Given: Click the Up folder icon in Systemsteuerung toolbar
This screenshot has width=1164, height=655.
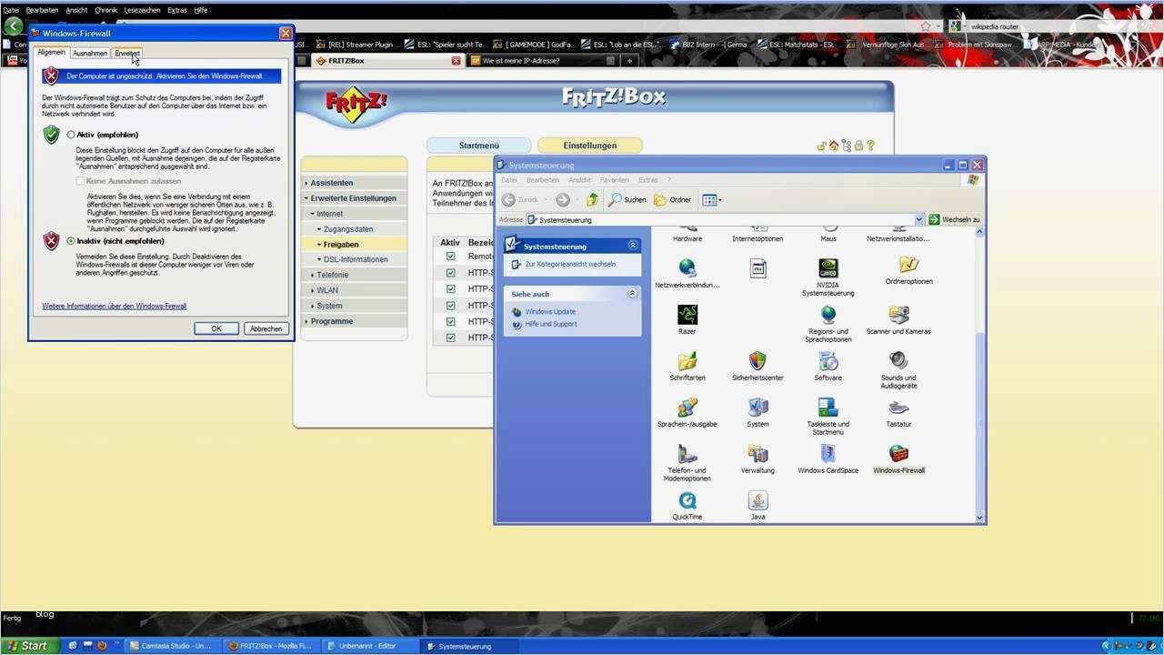Looking at the screenshot, I should point(592,200).
